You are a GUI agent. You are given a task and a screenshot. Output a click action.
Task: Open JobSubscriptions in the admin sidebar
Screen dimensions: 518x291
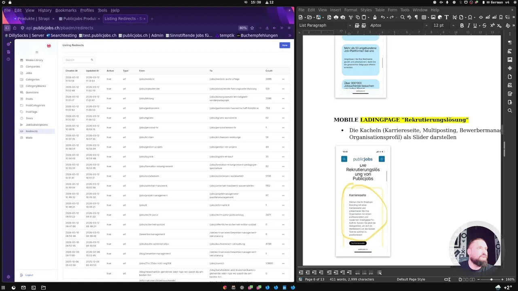click(x=36, y=125)
